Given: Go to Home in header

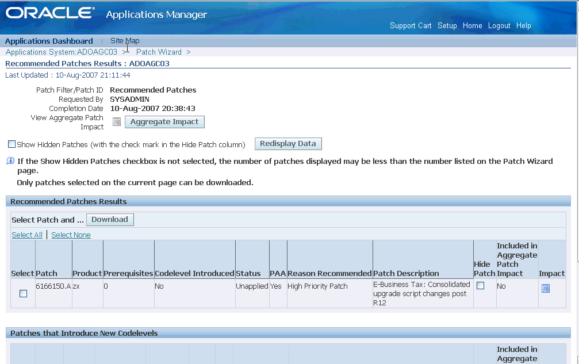Looking at the screenshot, I should [472, 25].
